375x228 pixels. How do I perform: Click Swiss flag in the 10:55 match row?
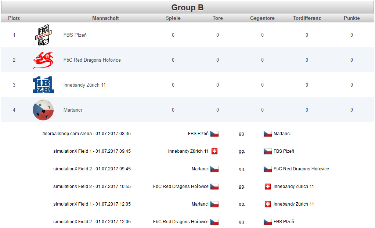pos(268,187)
